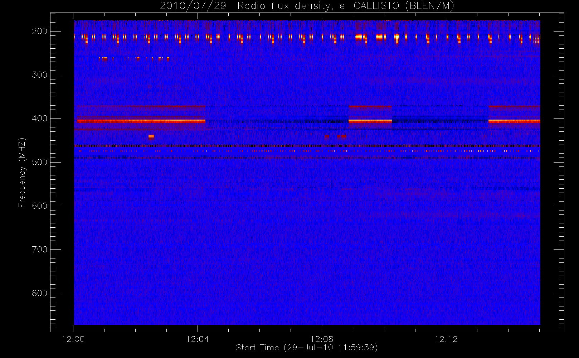Image resolution: width=579 pixels, height=358 pixels.
Task: Click the plot title "2010/07/29 Radio flux density, e-CALLISTO (BLEN7M)"
Action: tap(307, 6)
